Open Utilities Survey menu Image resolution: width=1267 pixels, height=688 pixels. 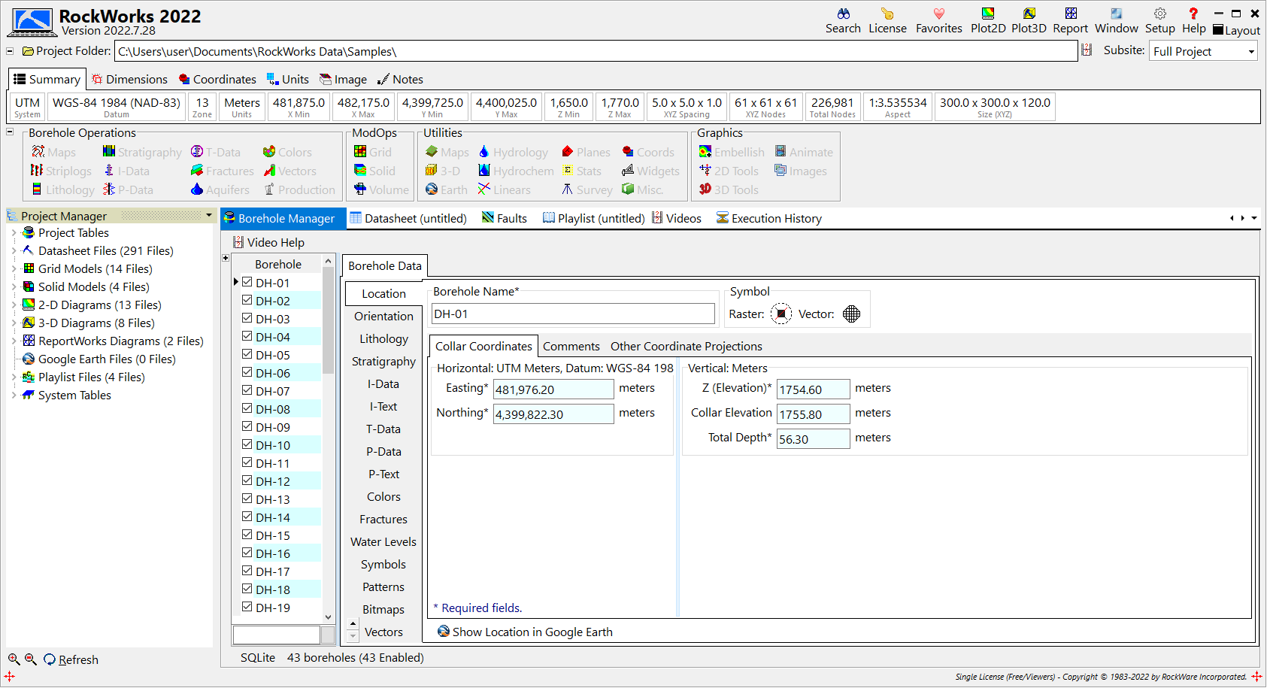[587, 189]
